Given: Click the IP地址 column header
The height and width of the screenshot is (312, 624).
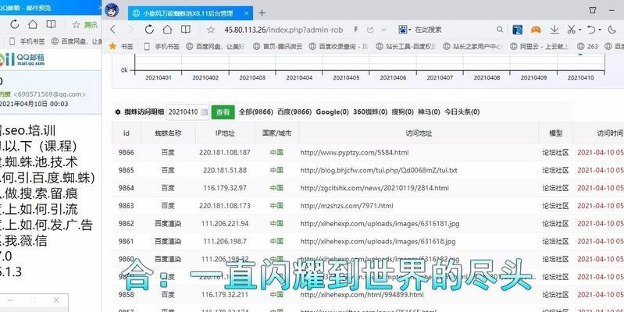Looking at the screenshot, I should point(225,133).
